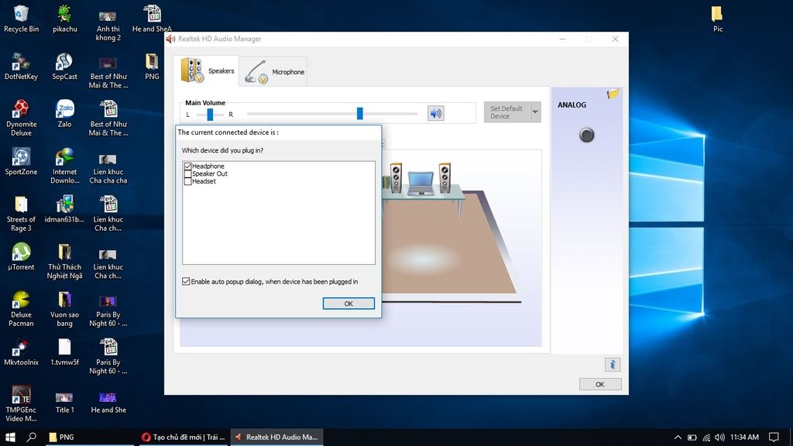Viewport: 793px width, 446px height.
Task: Check the Headset option
Action: pyautogui.click(x=188, y=181)
